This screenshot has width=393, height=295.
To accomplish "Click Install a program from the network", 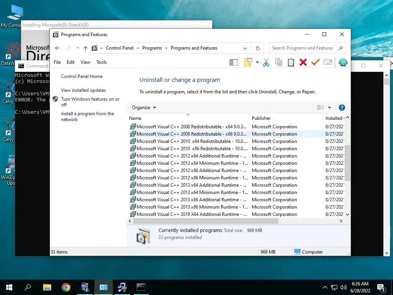I will 88,116.
